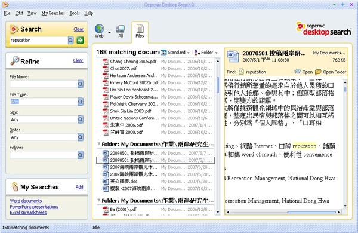The width and height of the screenshot is (358, 233).
Task: Clear the Refine panel filters
Action: (x=78, y=60)
